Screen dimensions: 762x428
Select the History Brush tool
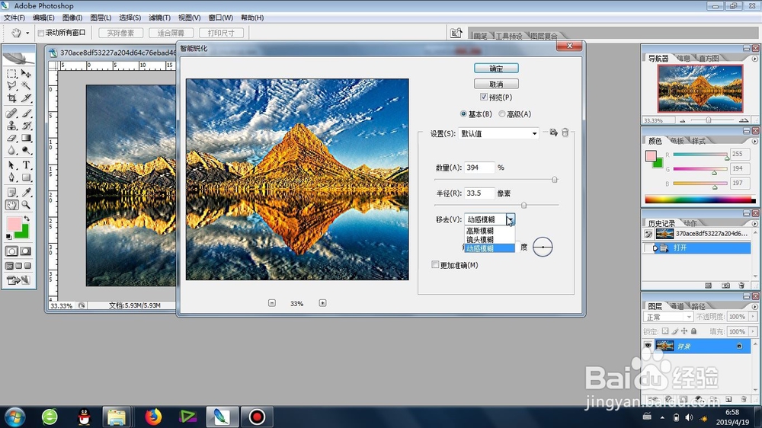pyautogui.click(x=26, y=126)
